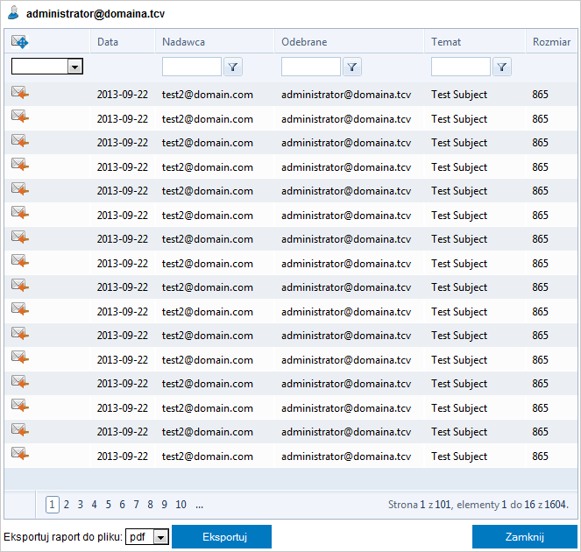Expand the message type filter dropdown

click(74, 67)
